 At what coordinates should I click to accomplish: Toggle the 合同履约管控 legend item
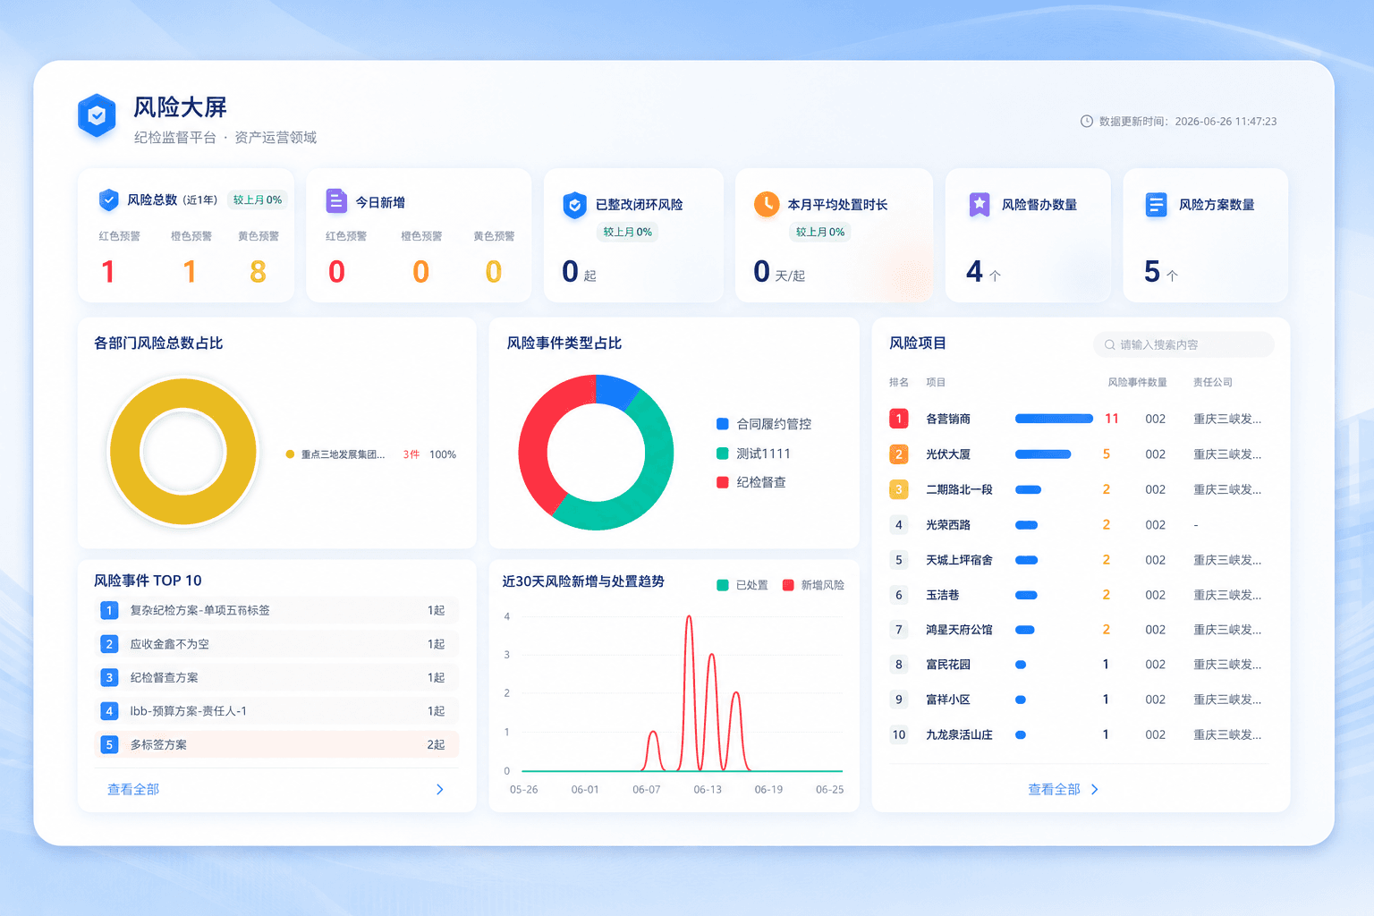764,424
